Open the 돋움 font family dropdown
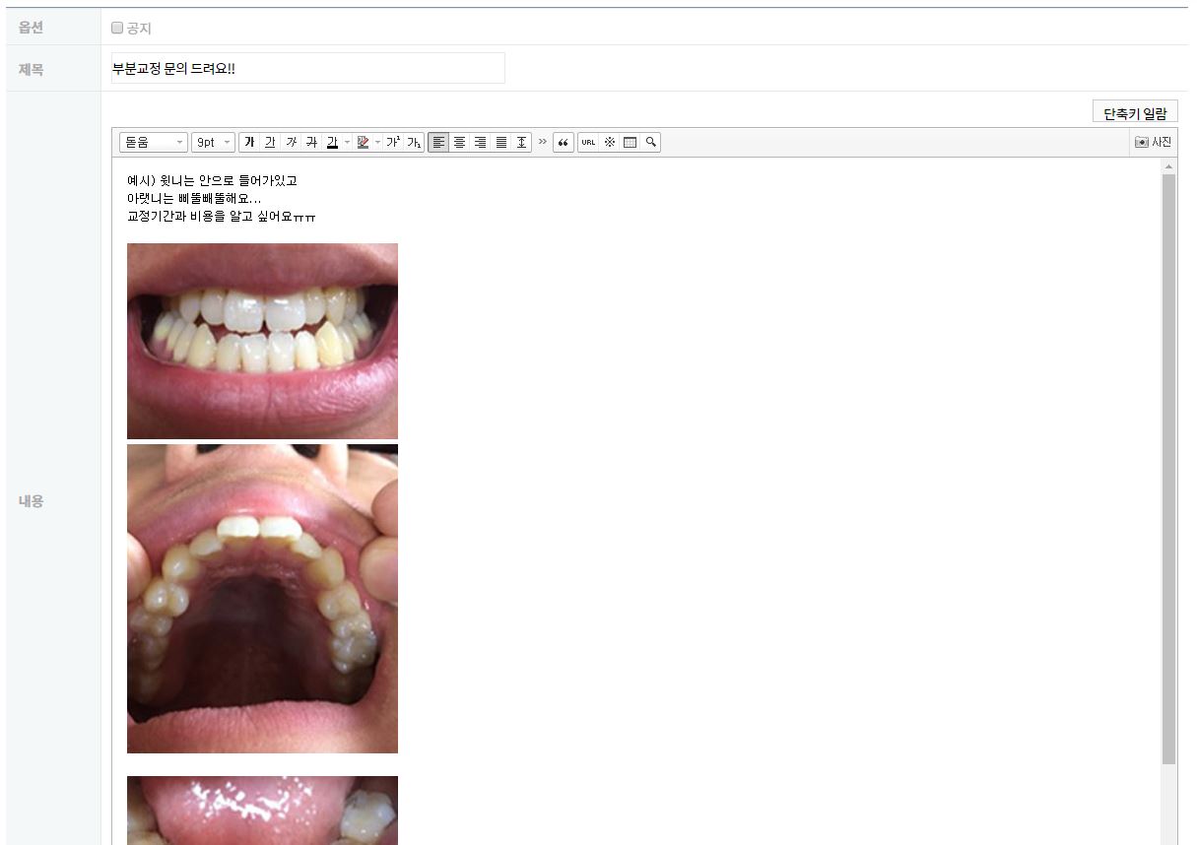 pyautogui.click(x=154, y=142)
